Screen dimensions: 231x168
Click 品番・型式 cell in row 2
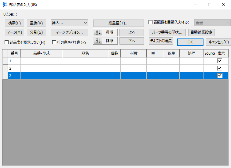click(x=41, y=68)
